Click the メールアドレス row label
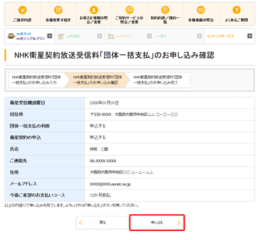Screen dimensions: 258x240 [x=24, y=184]
